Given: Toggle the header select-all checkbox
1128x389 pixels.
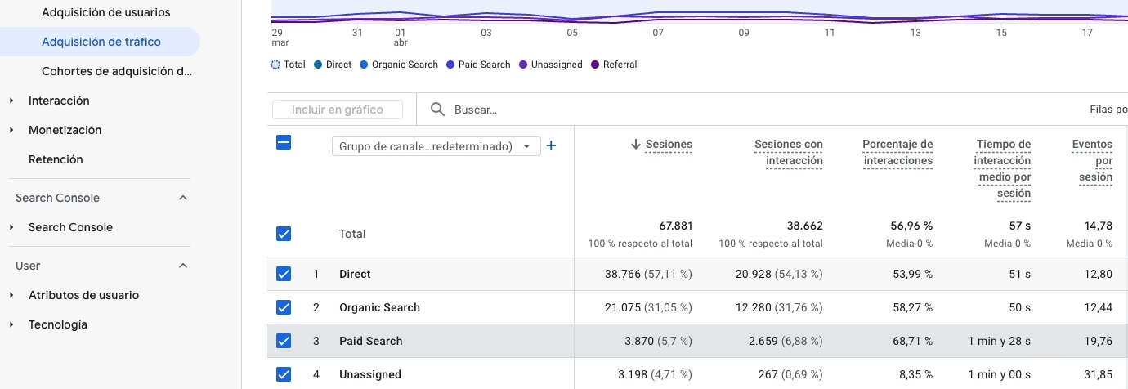Looking at the screenshot, I should [x=284, y=142].
